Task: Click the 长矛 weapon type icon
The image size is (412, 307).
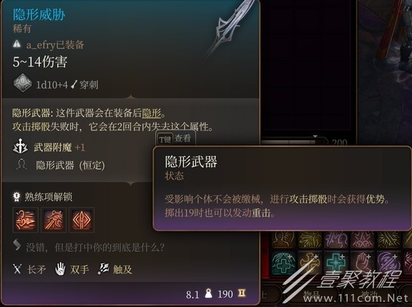Action: [17, 269]
